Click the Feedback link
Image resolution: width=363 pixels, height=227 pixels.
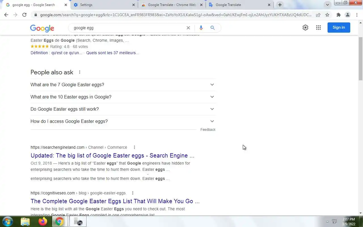click(x=208, y=130)
